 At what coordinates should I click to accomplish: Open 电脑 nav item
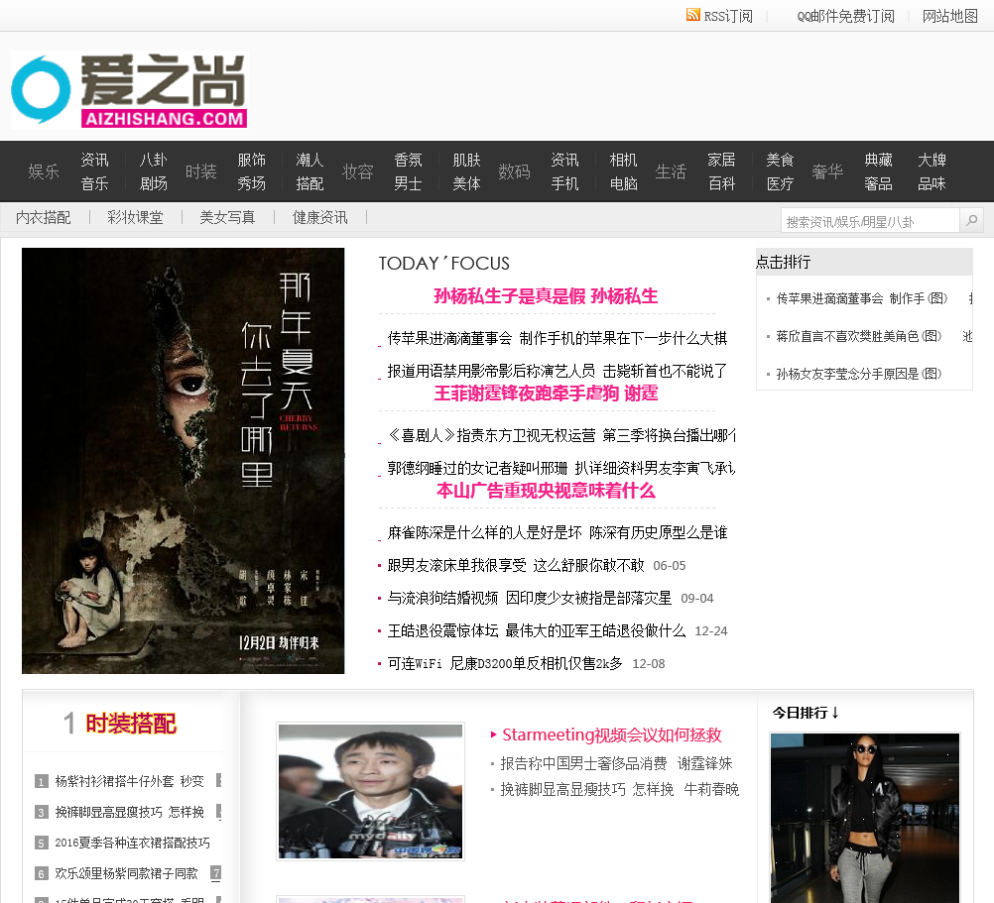(x=623, y=183)
